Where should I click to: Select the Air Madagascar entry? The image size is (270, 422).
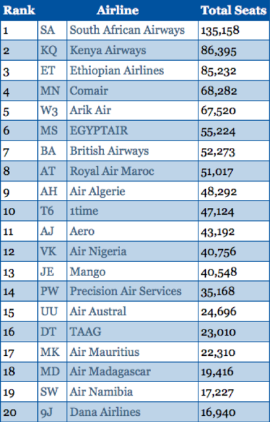pyautogui.click(x=110, y=372)
